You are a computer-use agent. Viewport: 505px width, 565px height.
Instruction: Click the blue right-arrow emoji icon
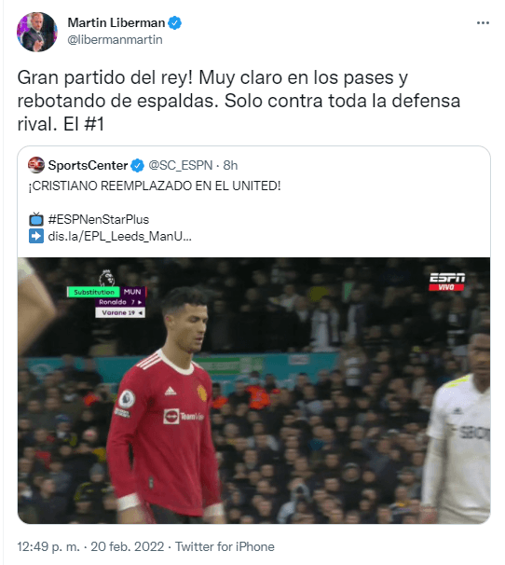point(36,236)
